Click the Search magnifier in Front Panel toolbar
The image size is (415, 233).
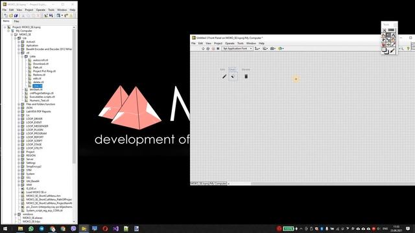click(x=401, y=49)
